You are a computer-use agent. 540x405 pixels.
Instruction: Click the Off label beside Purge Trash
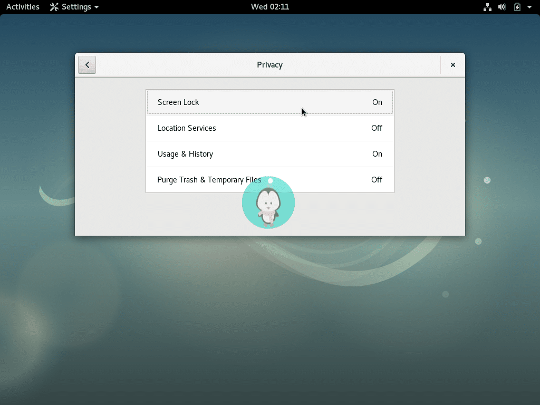tap(376, 180)
